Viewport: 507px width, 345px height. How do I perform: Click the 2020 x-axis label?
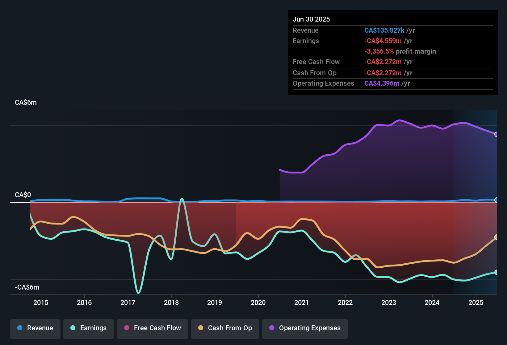coord(258,302)
